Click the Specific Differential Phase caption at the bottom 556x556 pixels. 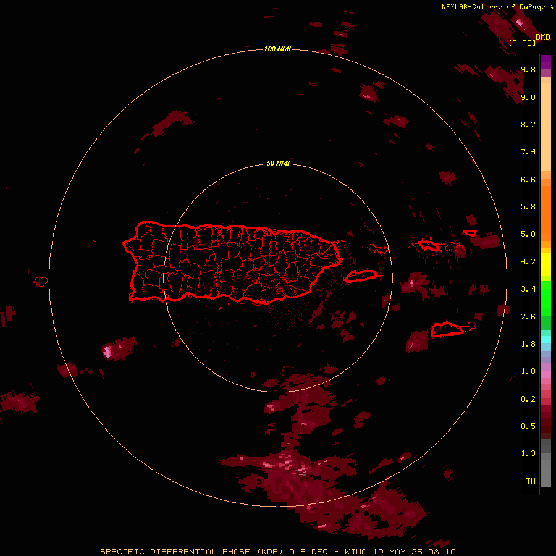[x=278, y=552]
